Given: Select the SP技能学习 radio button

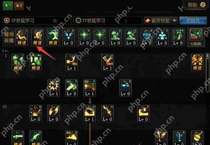Looking at the screenshot, I should click(x=7, y=21).
